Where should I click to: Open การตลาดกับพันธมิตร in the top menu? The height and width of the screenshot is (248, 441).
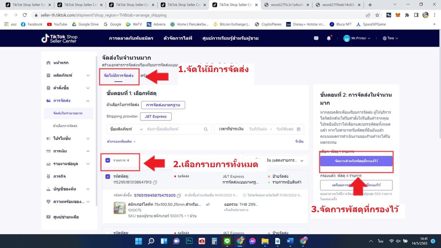pyautogui.click(x=131, y=38)
